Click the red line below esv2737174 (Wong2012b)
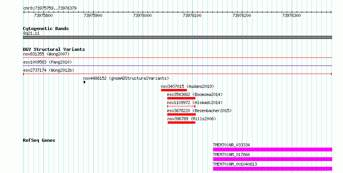This screenshot has height=173, width=343. [177, 74]
